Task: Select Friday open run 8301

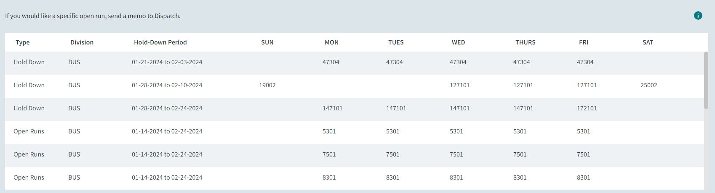Action: [583, 177]
